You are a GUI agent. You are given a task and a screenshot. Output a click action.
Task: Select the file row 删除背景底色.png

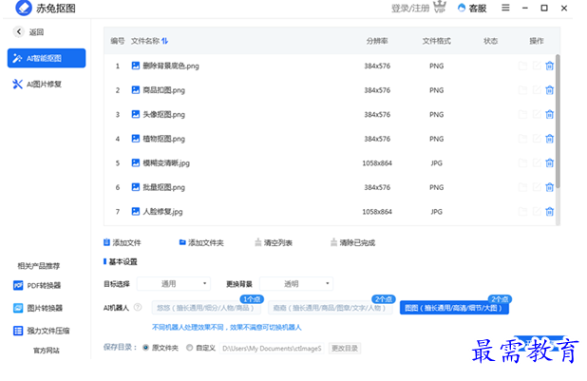[x=330, y=66]
